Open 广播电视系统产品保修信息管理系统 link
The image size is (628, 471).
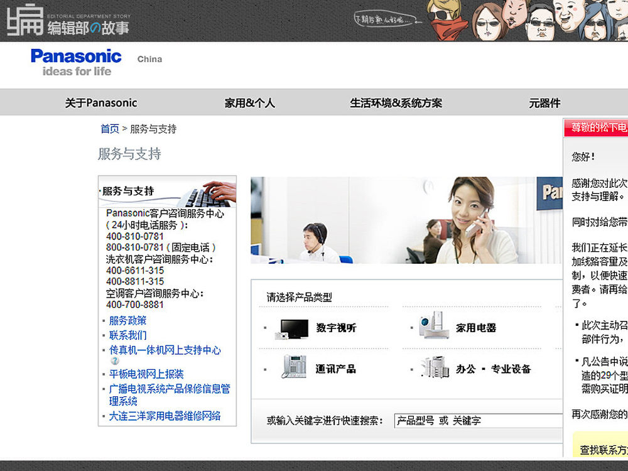tap(170, 395)
